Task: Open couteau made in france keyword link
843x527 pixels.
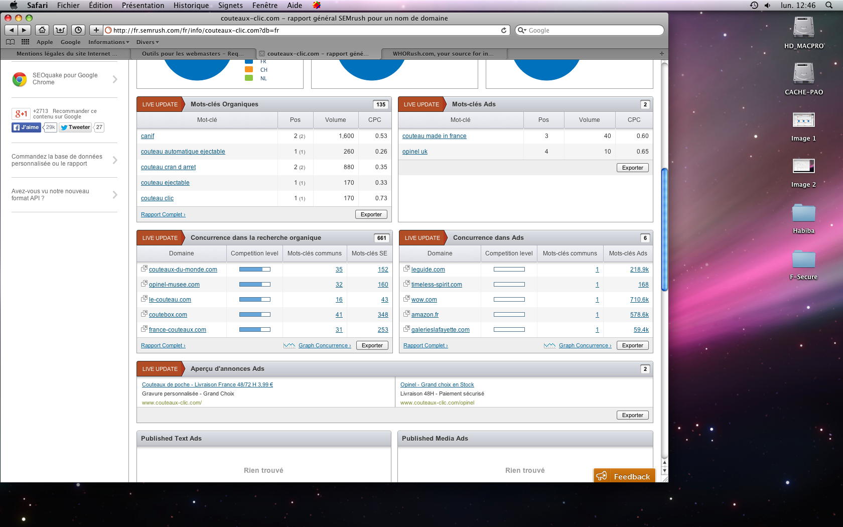Action: 434,136
